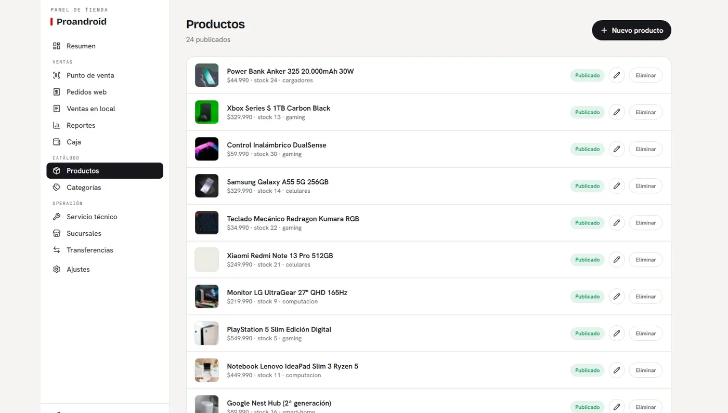Open Transferencias section
Viewport: 728px width, 413px height.
click(x=105, y=250)
